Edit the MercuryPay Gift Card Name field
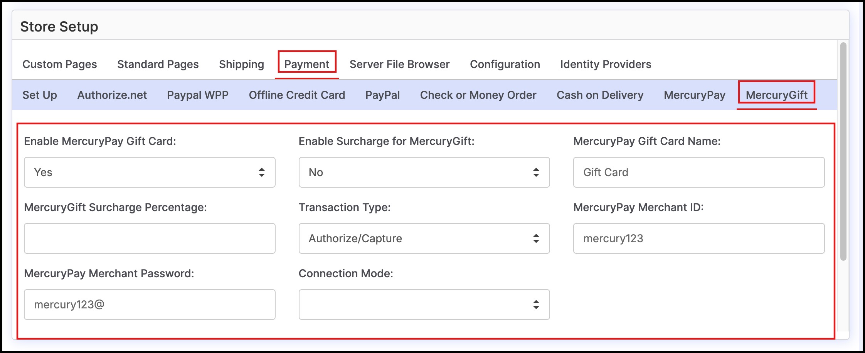 click(699, 172)
